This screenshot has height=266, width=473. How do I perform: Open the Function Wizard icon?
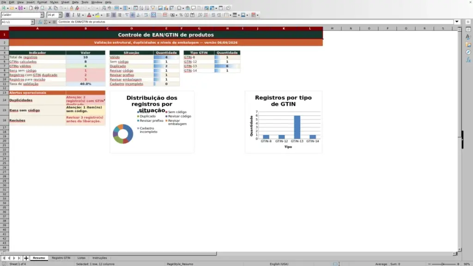tap(40, 22)
